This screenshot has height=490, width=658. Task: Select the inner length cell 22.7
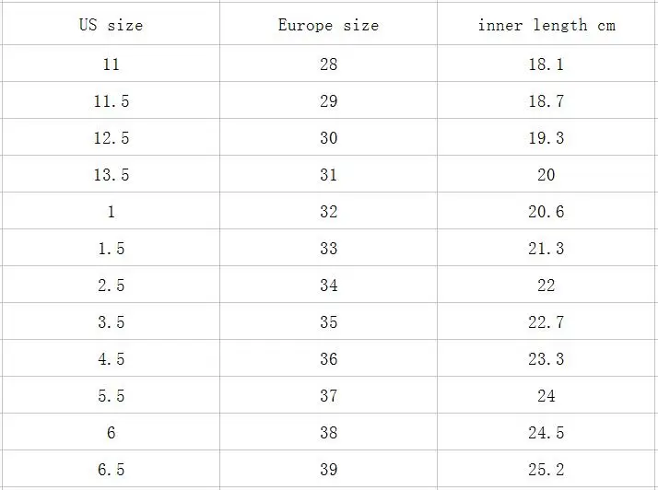pos(546,321)
